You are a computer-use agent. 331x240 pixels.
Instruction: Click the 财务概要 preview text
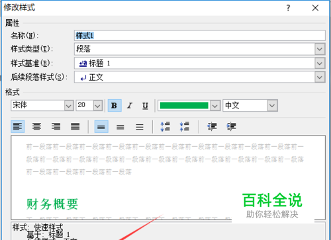click(x=52, y=204)
